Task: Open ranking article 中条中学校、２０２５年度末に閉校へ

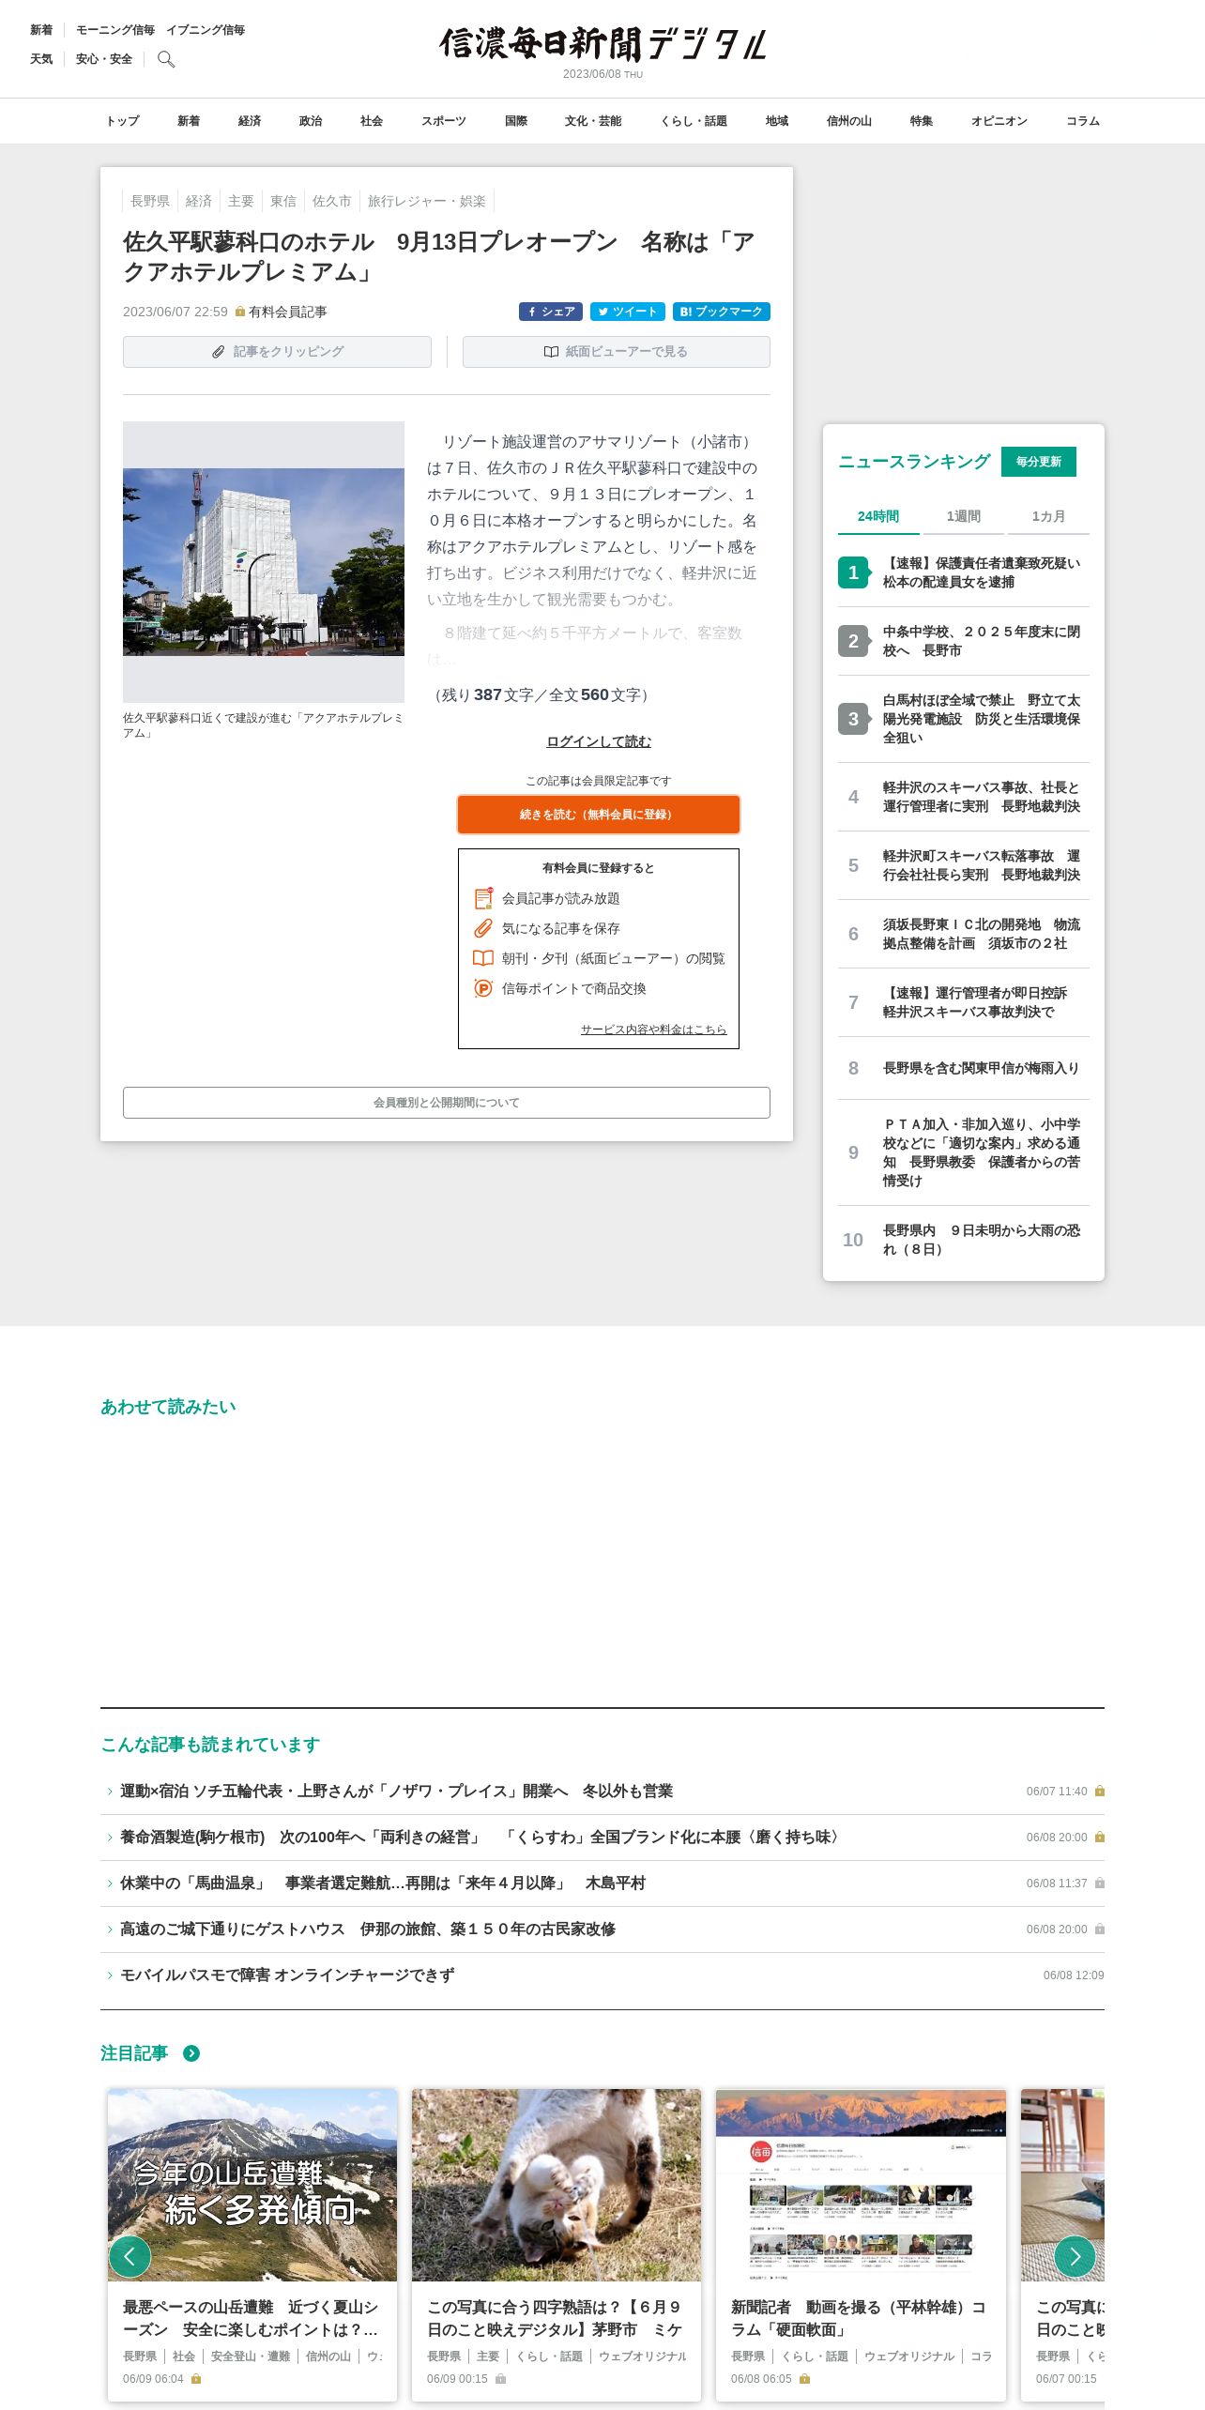Action: pos(982,641)
